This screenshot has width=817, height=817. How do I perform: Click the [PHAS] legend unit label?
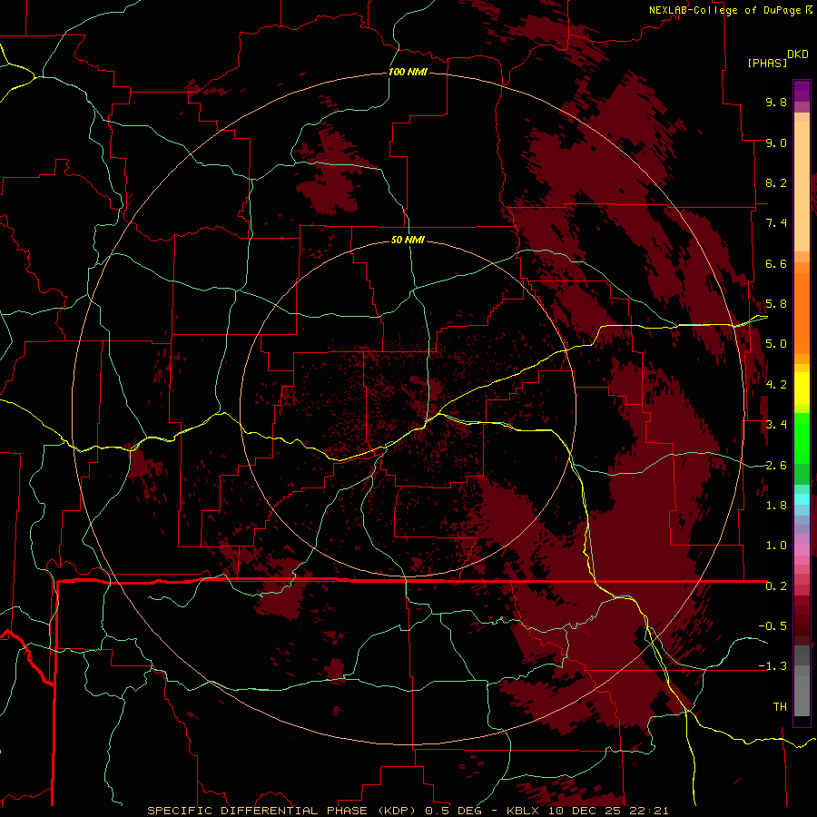767,63
